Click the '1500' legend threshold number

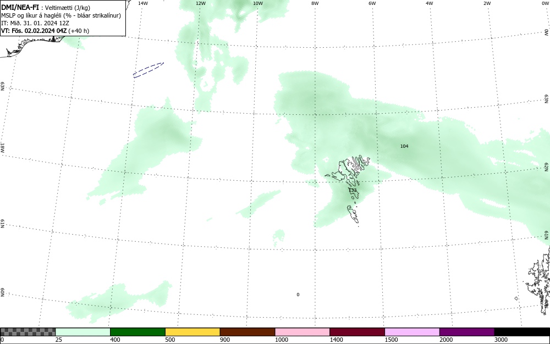pos(391,340)
